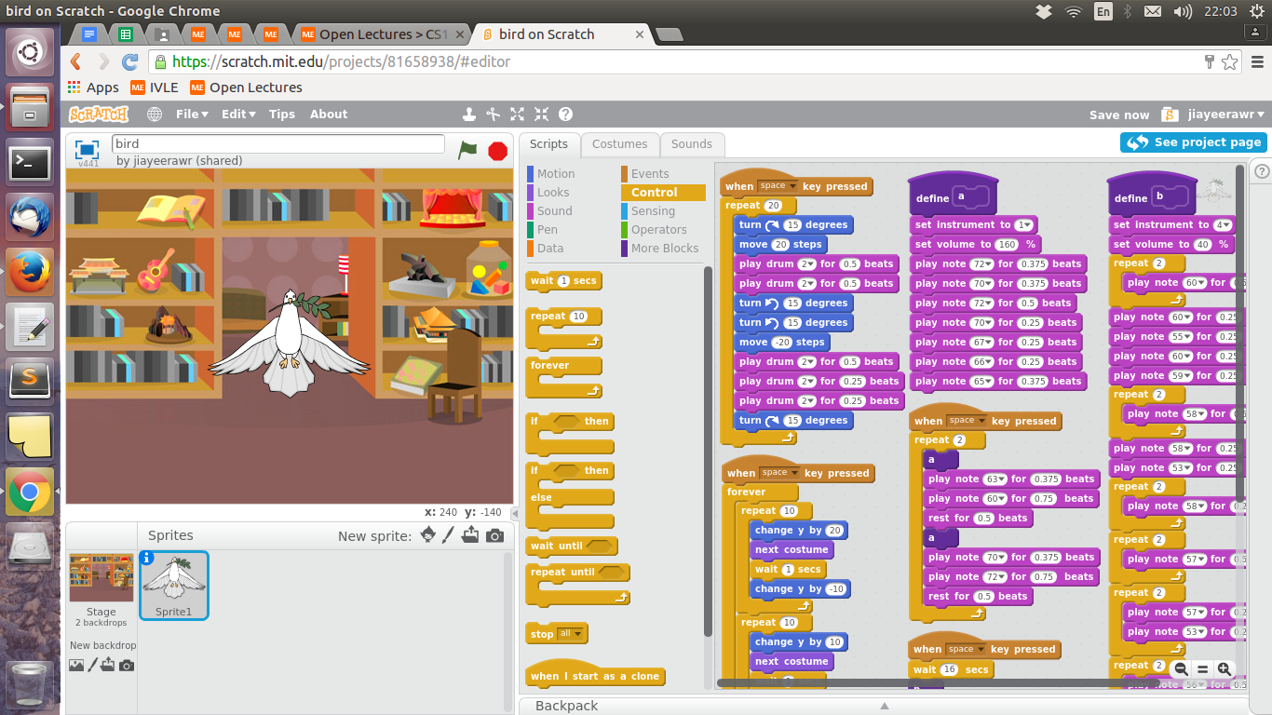
Task: Paint new sprite brush icon
Action: [x=449, y=534]
